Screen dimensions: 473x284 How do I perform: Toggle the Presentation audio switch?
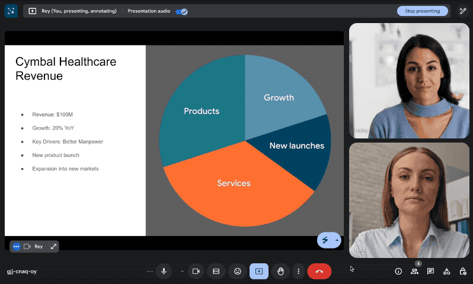181,11
